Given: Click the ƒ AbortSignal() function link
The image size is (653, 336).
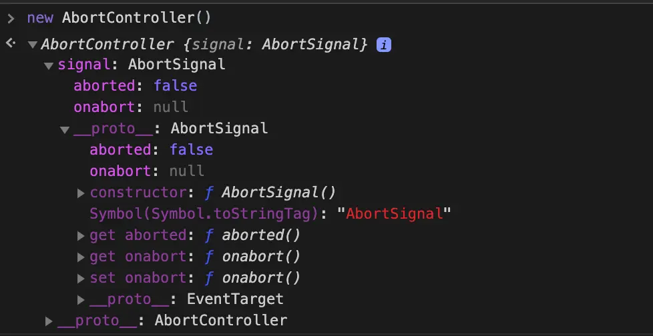Looking at the screenshot, I should click(x=270, y=193).
